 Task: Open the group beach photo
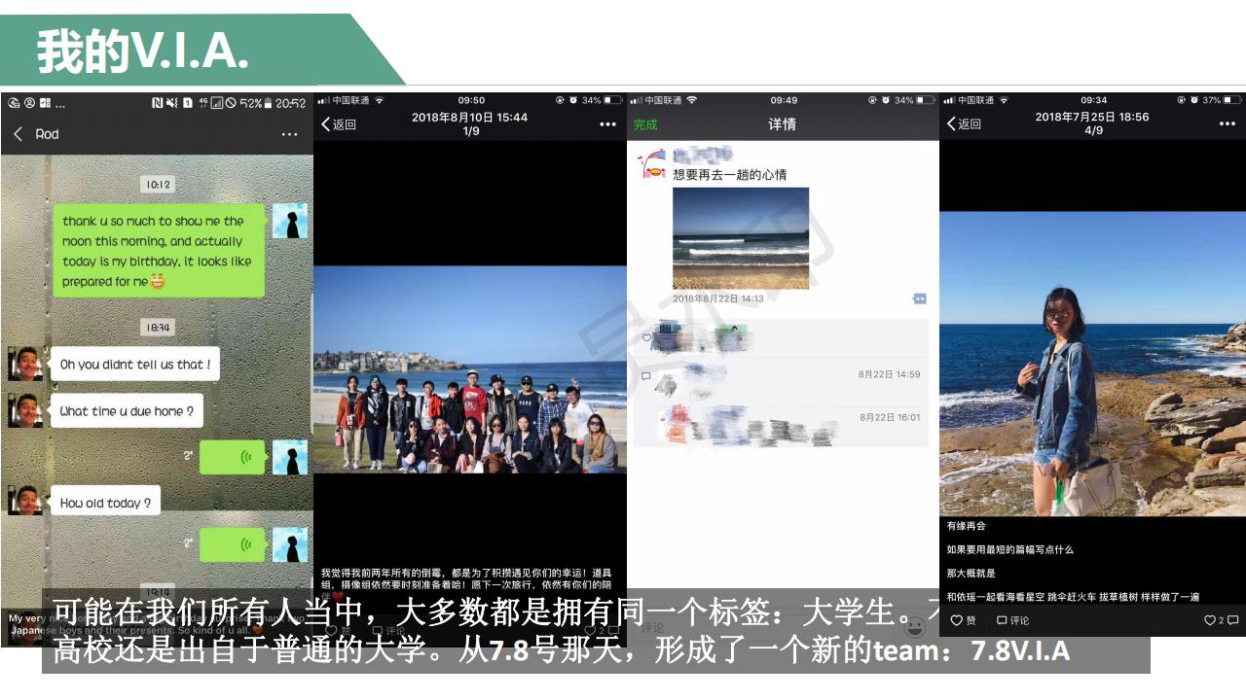point(469,369)
